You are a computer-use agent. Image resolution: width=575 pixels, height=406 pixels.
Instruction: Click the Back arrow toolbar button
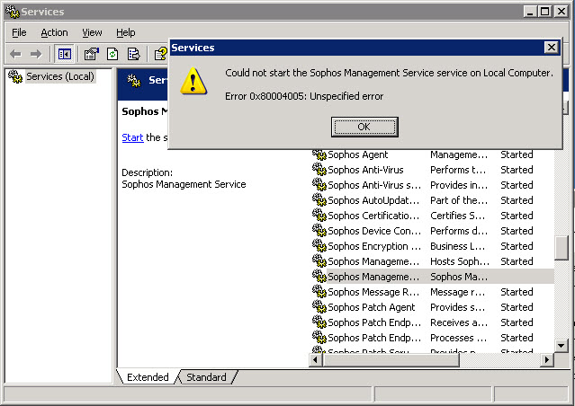pos(16,54)
